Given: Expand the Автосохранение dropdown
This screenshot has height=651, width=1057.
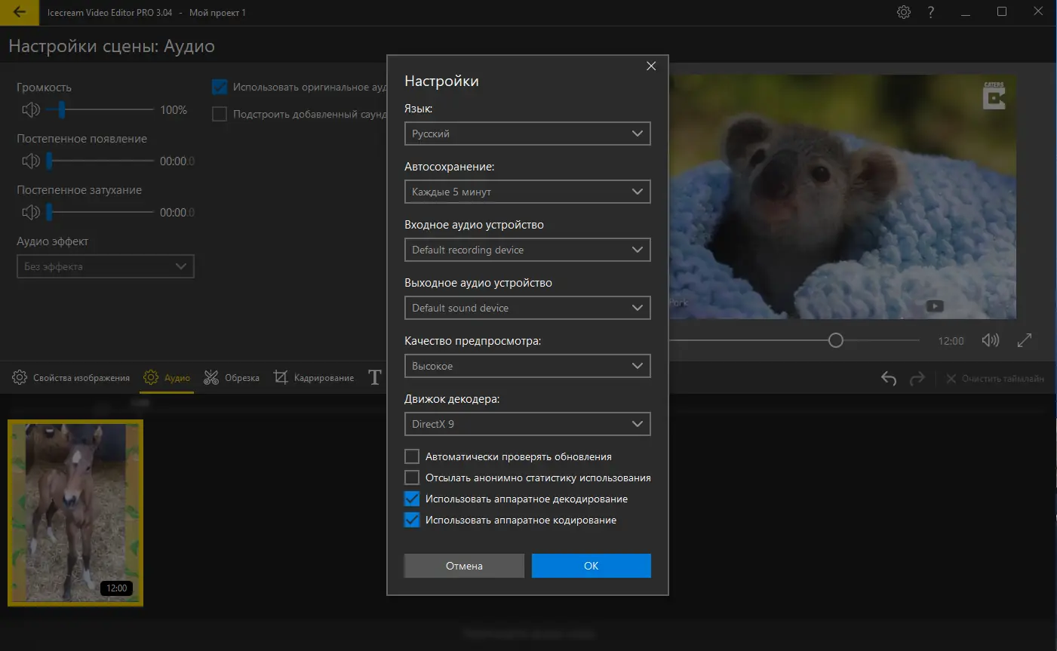Looking at the screenshot, I should [x=527, y=192].
